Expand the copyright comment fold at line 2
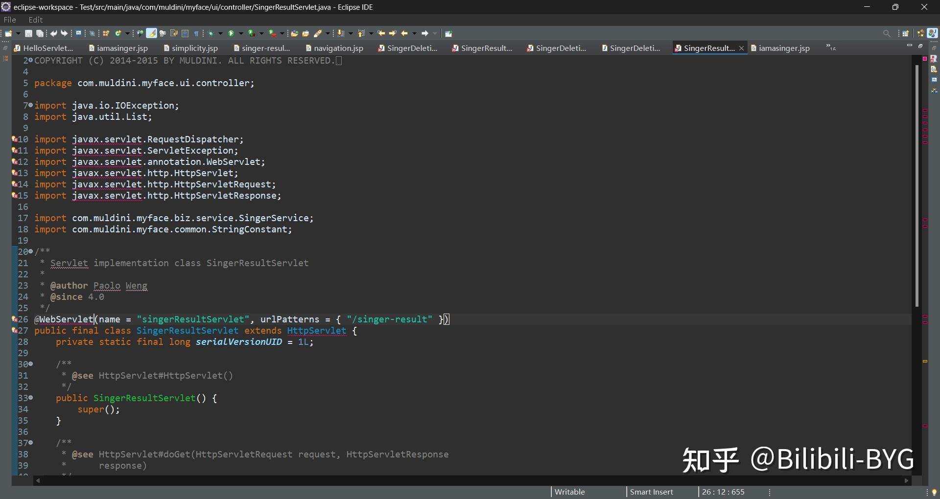 pyautogui.click(x=31, y=60)
